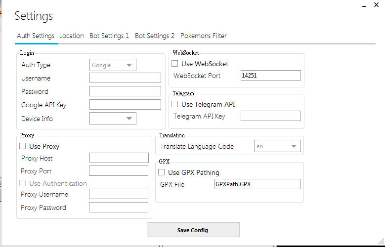385x247 pixels.
Task: Click the Proxy Host input box
Action: click(x=119, y=158)
